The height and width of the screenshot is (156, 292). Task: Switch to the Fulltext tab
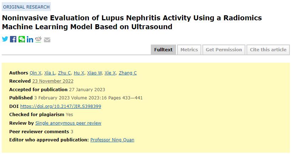point(163,50)
